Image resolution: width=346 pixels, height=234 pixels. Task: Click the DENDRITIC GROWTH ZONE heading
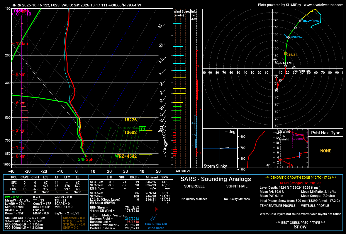click(301, 178)
